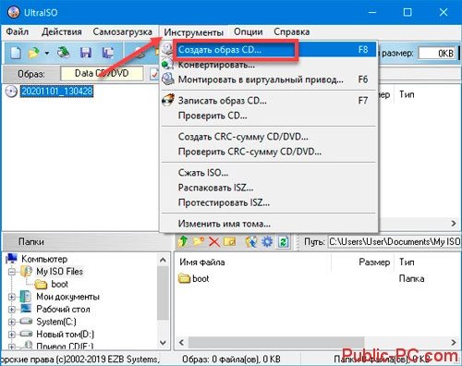Collapse the My ISO Files tree node

(x=12, y=272)
